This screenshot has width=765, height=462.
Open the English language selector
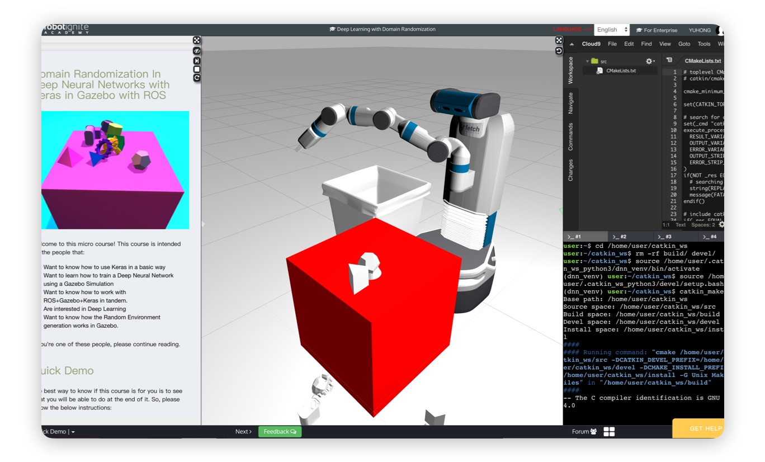point(612,30)
